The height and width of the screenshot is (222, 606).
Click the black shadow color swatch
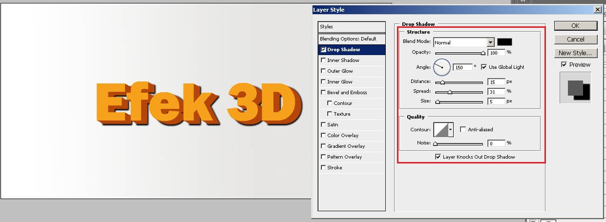504,42
